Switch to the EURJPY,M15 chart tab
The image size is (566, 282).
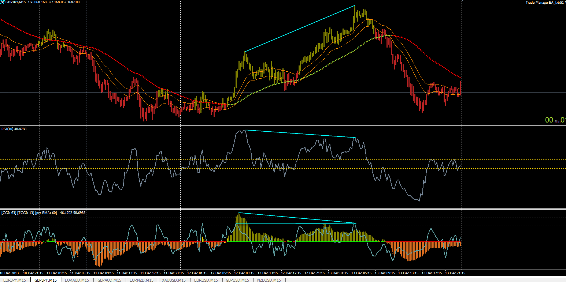pyautogui.click(x=15, y=280)
